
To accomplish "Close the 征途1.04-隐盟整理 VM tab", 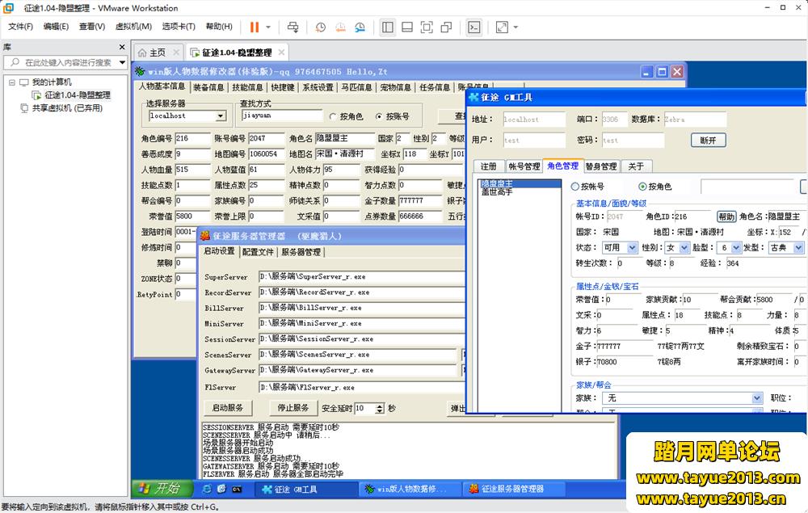I will [281, 53].
